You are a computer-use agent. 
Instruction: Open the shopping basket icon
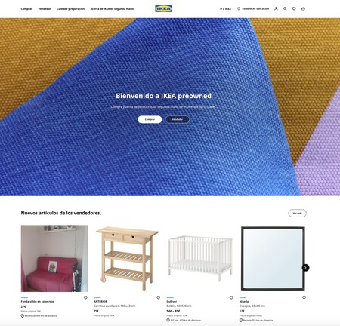coord(303,8)
